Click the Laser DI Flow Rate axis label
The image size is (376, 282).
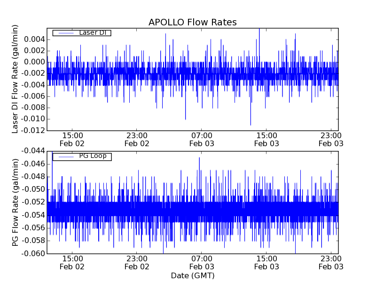click(x=15, y=79)
